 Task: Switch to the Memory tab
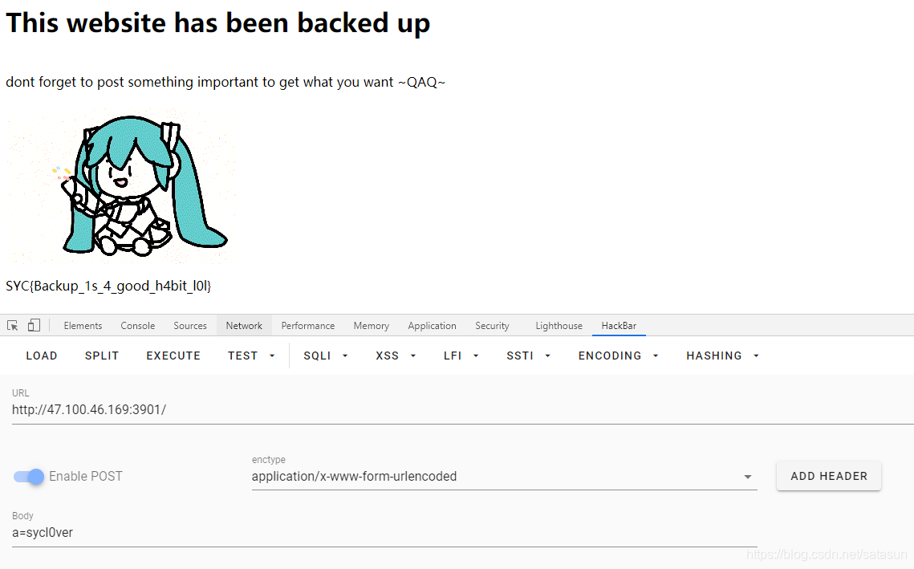[x=371, y=326]
